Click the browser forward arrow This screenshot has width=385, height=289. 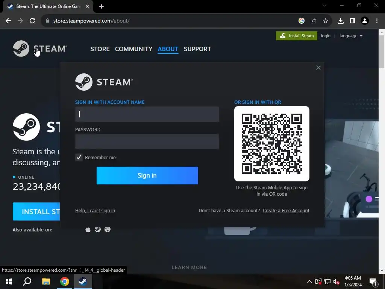click(x=20, y=21)
